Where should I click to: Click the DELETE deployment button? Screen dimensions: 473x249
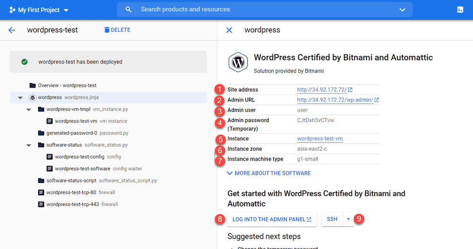coord(117,30)
